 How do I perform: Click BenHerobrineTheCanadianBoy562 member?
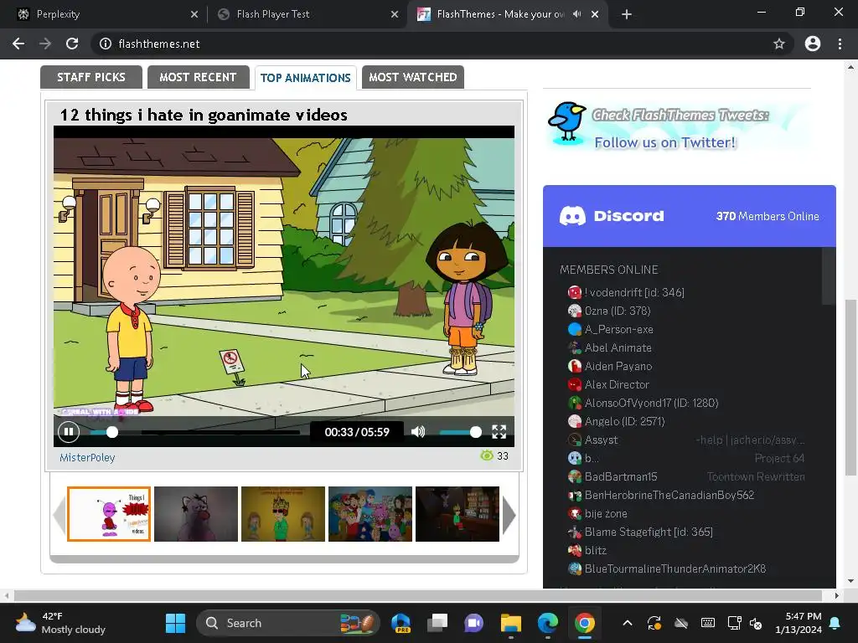coord(669,495)
